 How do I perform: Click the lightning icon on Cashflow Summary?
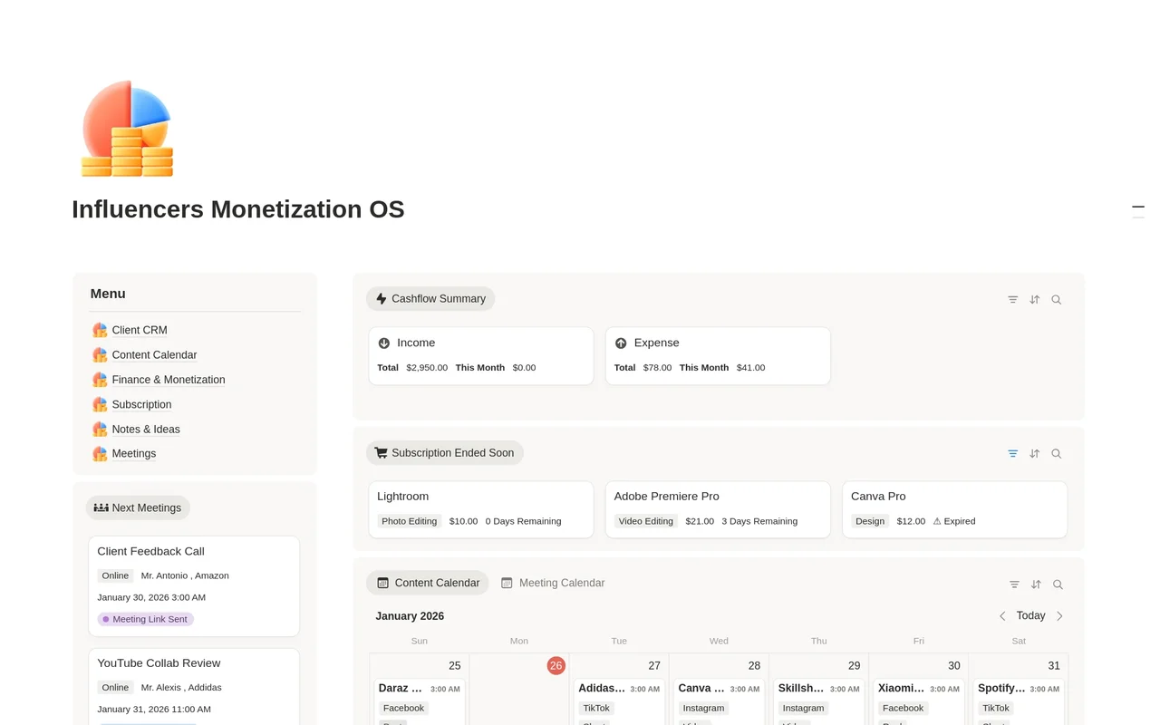click(382, 298)
